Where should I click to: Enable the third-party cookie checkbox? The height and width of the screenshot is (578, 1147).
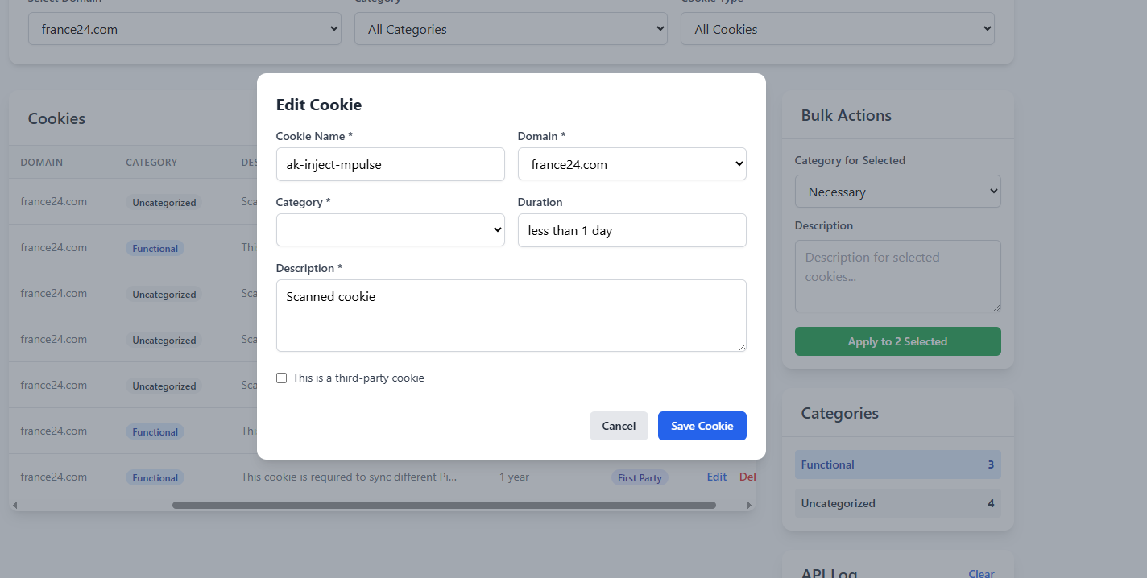tap(281, 378)
